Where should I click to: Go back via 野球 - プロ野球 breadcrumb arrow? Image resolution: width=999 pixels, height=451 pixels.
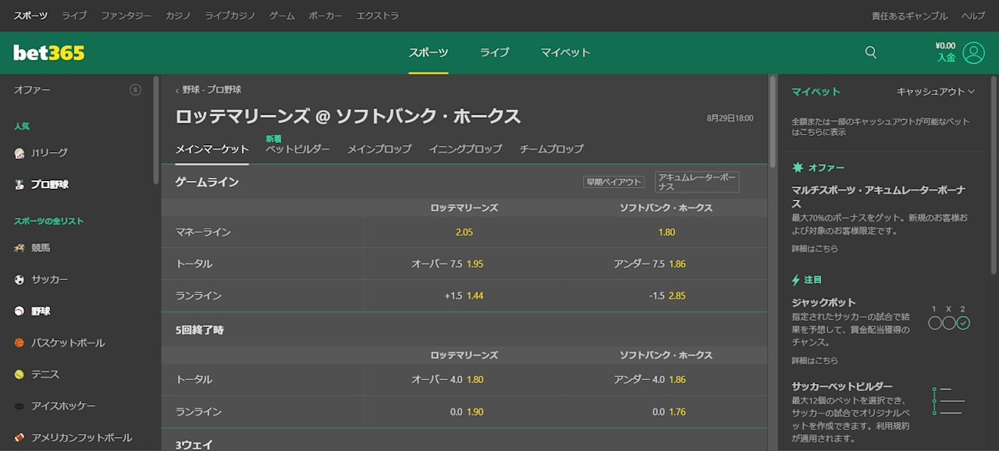coord(177,91)
